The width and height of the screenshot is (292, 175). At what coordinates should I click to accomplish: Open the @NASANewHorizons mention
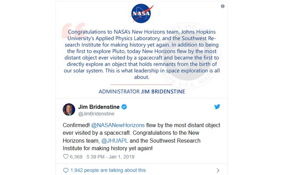click(x=118, y=125)
